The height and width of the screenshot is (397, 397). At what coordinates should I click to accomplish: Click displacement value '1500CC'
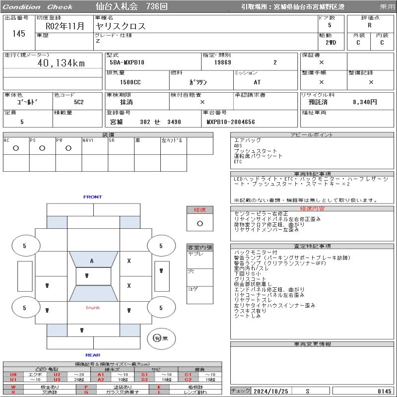(x=131, y=82)
